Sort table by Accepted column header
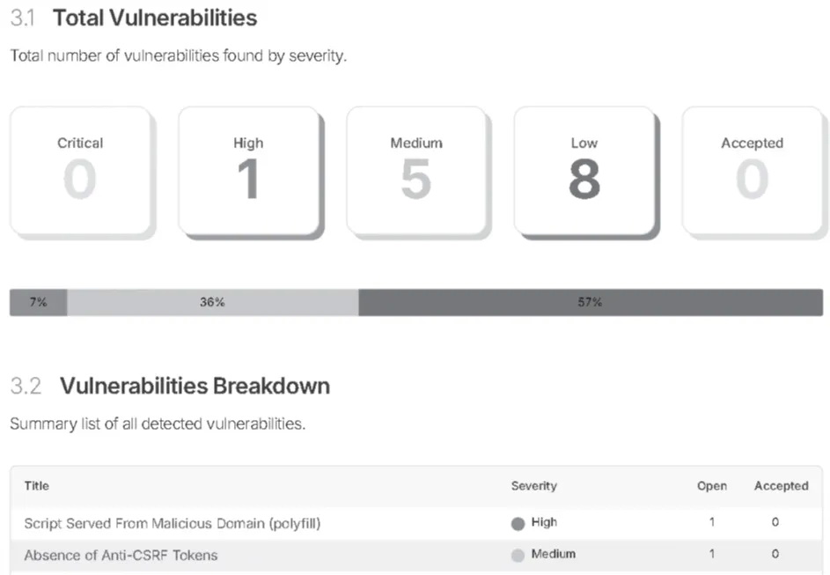 pyautogui.click(x=782, y=485)
